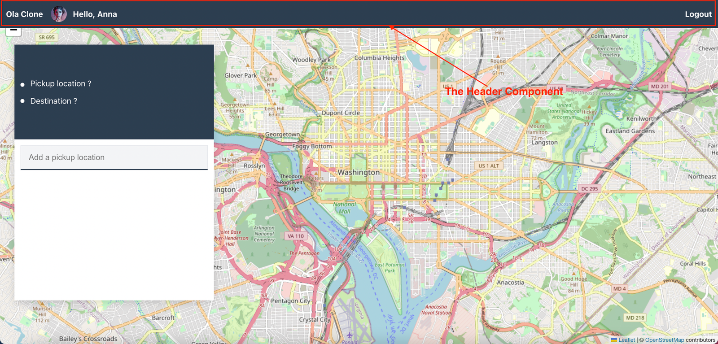This screenshot has width=718, height=344.
Task: Focus the Add a pickup location field
Action: [114, 157]
